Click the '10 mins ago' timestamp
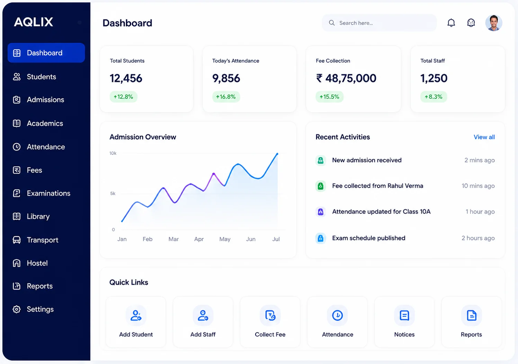Image resolution: width=518 pixels, height=364 pixels. point(478,186)
